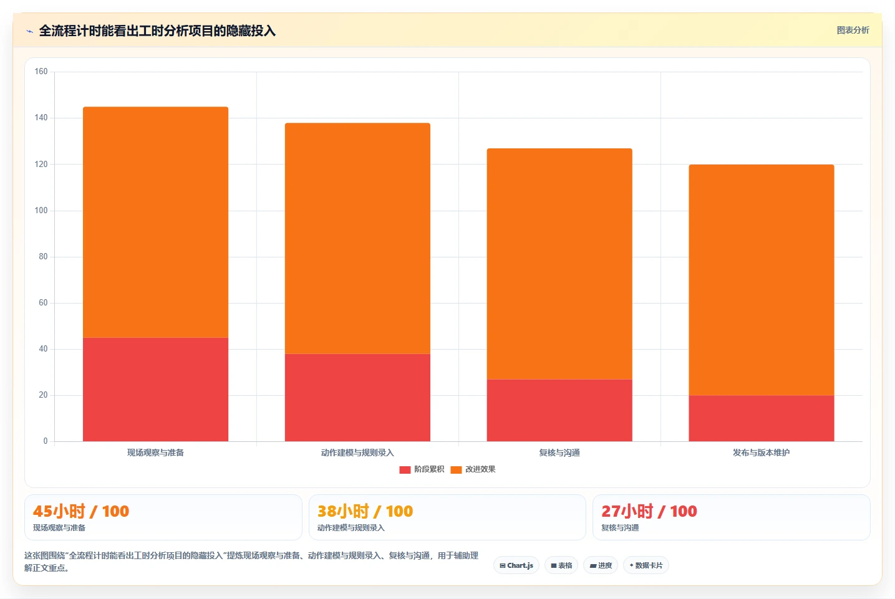895x599 pixels.
Task: Open the 38小时 / 100 data card
Action: 447,517
